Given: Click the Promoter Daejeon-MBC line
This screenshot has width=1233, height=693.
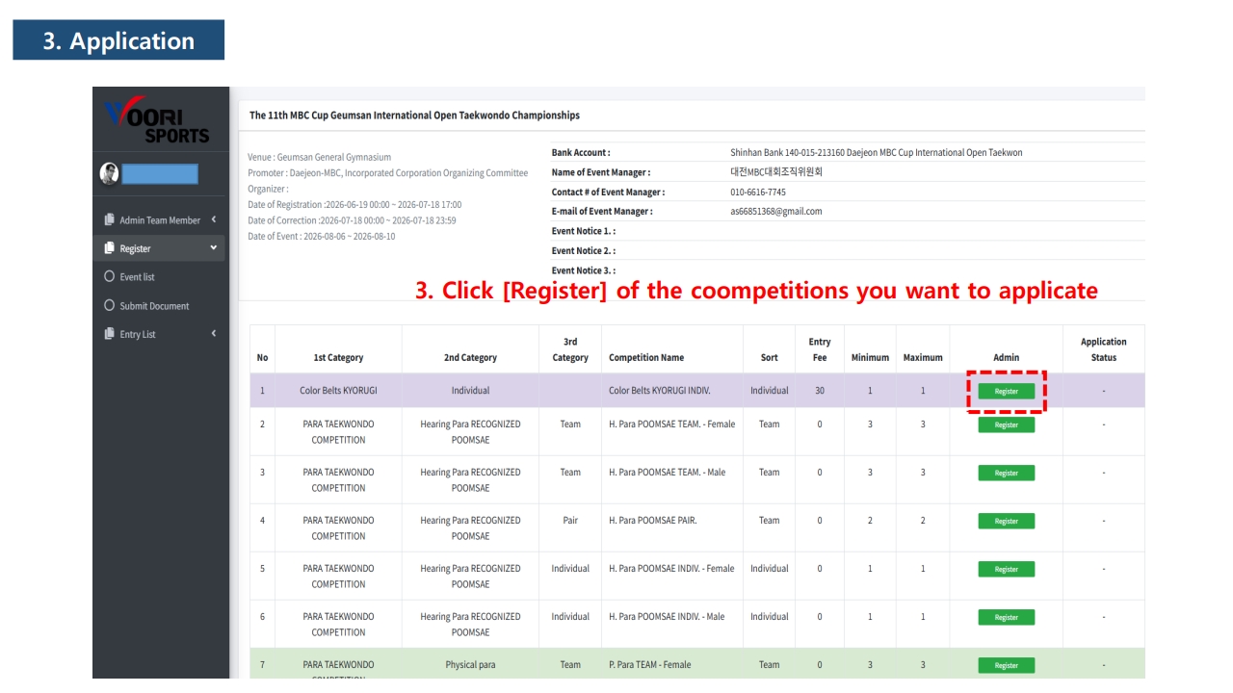Looking at the screenshot, I should tap(387, 173).
